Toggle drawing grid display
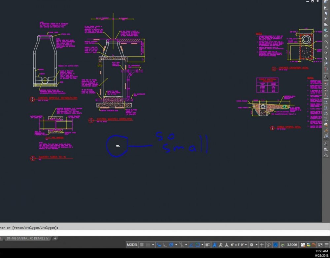Viewport: 330px width, 258px height. point(142,244)
